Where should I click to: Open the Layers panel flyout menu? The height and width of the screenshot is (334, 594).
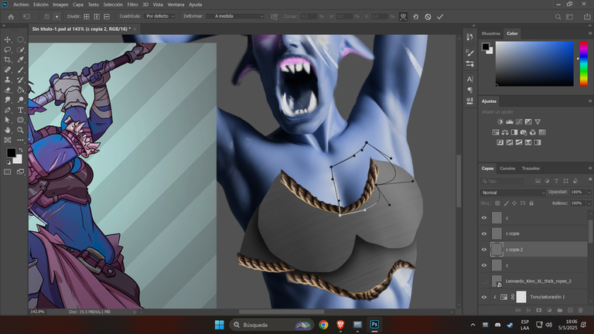[590, 168]
